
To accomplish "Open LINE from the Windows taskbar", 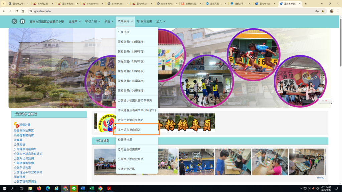I will click(x=74, y=188).
